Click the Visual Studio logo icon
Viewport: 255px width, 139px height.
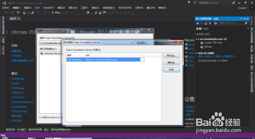(x=4, y=3)
